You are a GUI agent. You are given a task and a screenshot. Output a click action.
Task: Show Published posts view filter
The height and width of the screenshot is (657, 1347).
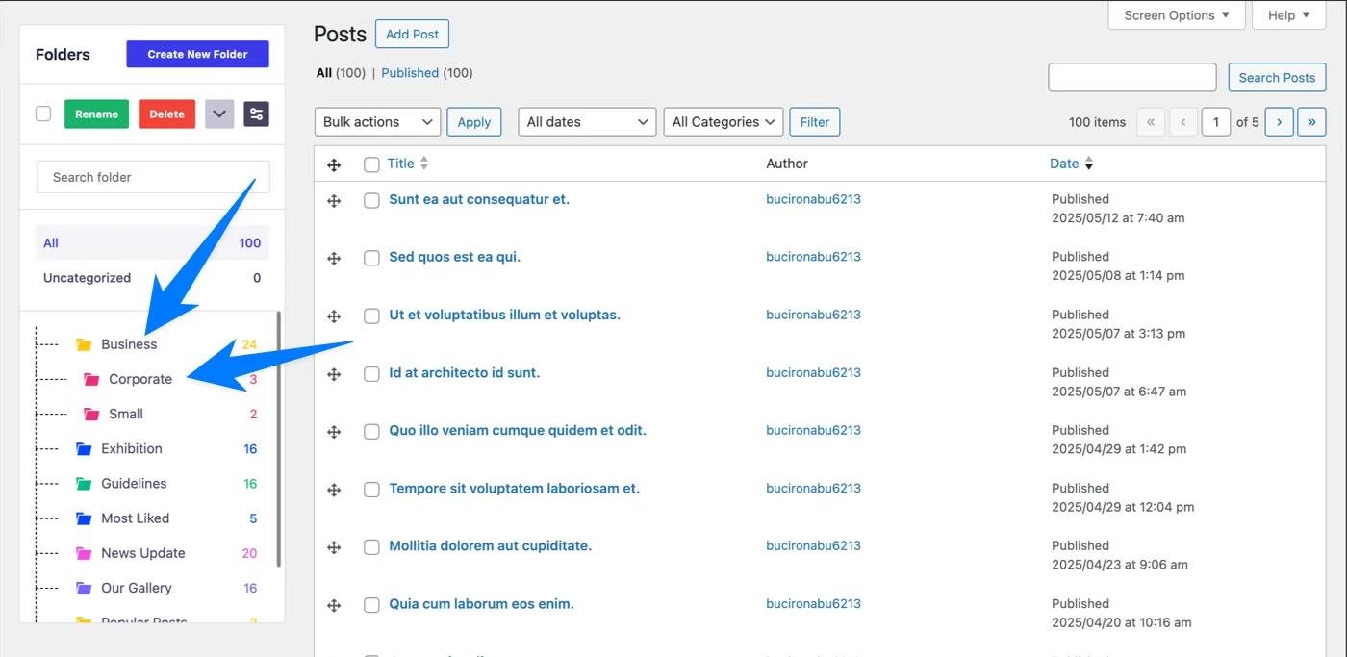click(x=410, y=72)
